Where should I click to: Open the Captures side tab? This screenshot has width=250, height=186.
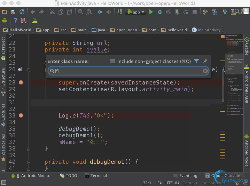[x=3, y=115]
